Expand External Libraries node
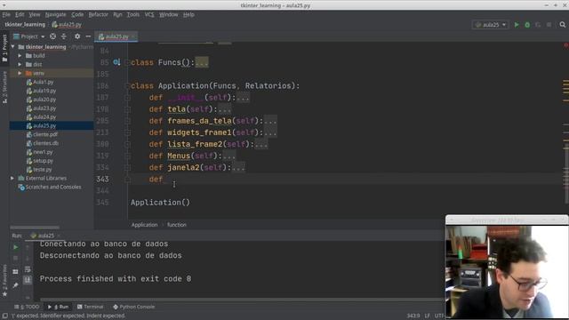The image size is (569, 320). click(12, 178)
